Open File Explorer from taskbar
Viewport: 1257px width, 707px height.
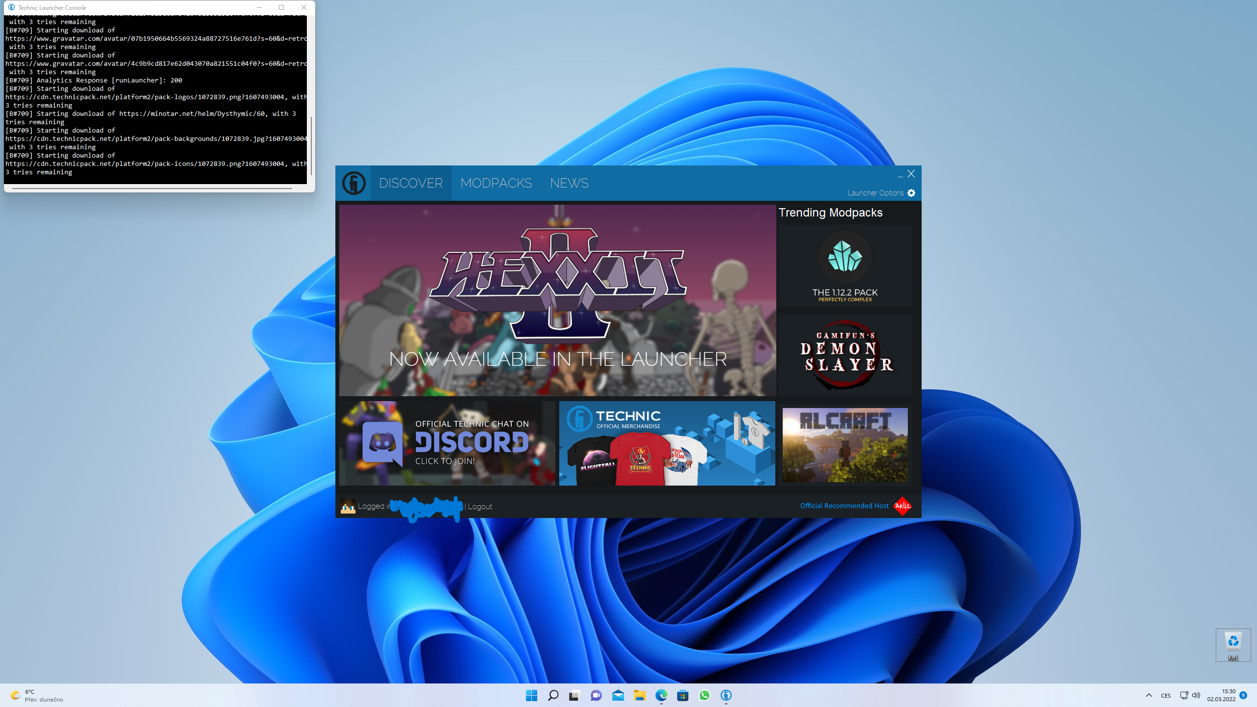639,695
